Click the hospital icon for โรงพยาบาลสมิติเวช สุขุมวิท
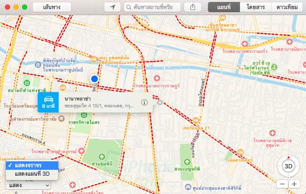 273,133
